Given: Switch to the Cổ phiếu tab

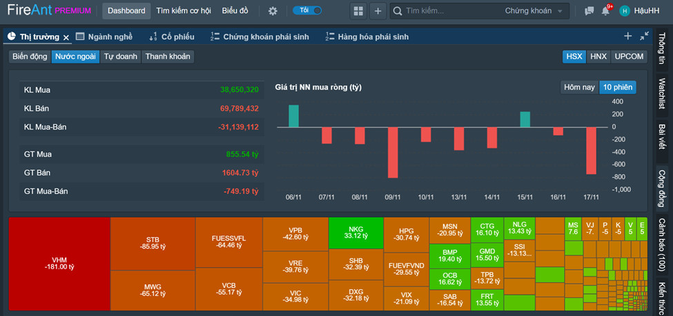Looking at the screenshot, I should pos(172,36).
